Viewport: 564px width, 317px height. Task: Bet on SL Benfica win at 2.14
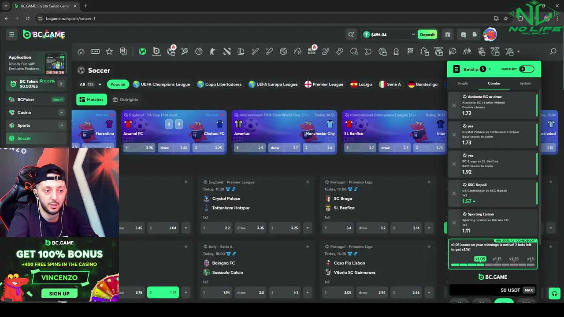click(406, 228)
